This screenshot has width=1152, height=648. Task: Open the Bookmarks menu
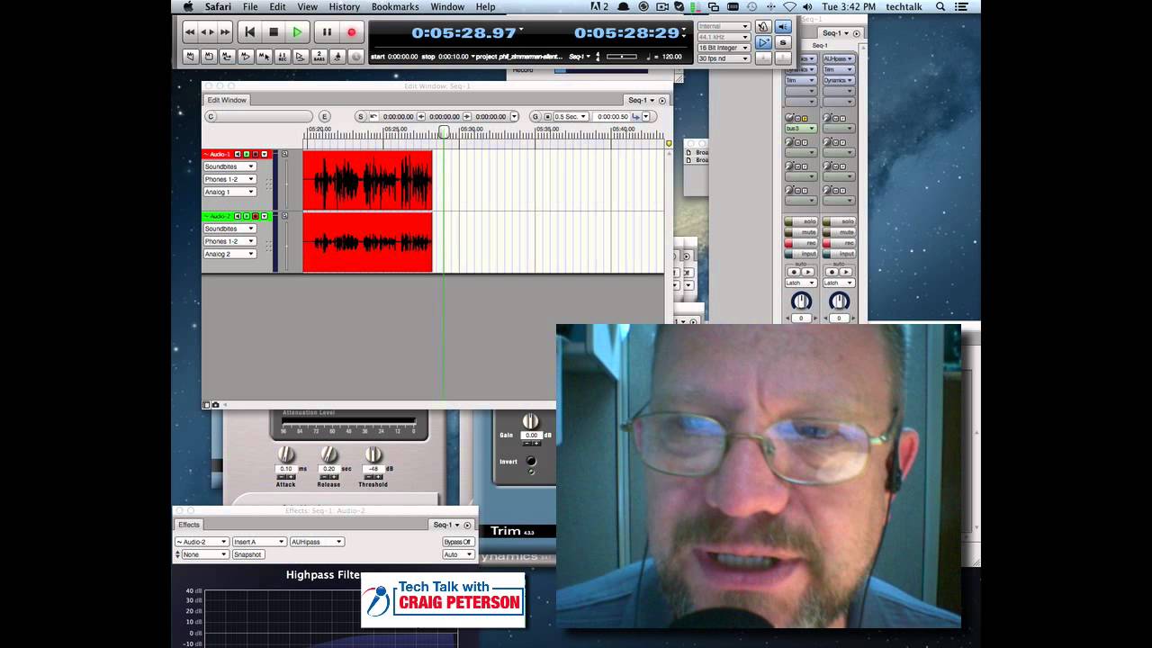point(395,6)
